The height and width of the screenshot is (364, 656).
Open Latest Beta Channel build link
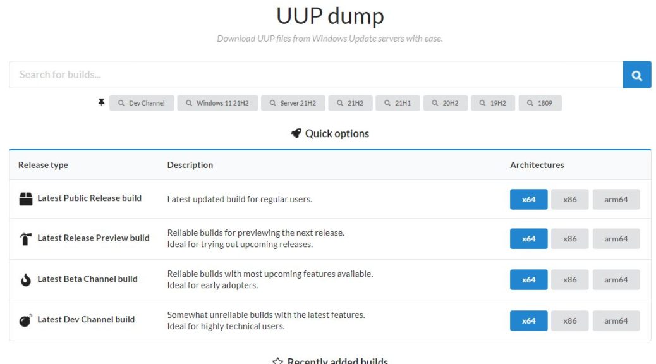tap(87, 279)
